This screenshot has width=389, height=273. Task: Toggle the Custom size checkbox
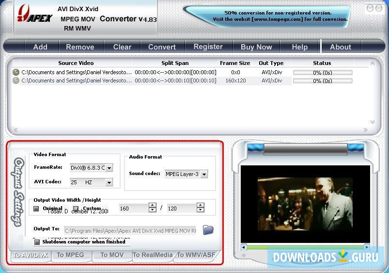(x=76, y=209)
